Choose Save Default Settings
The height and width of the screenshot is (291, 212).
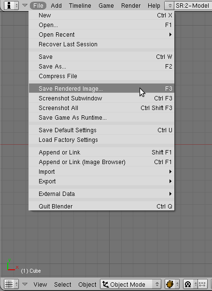coord(101,130)
